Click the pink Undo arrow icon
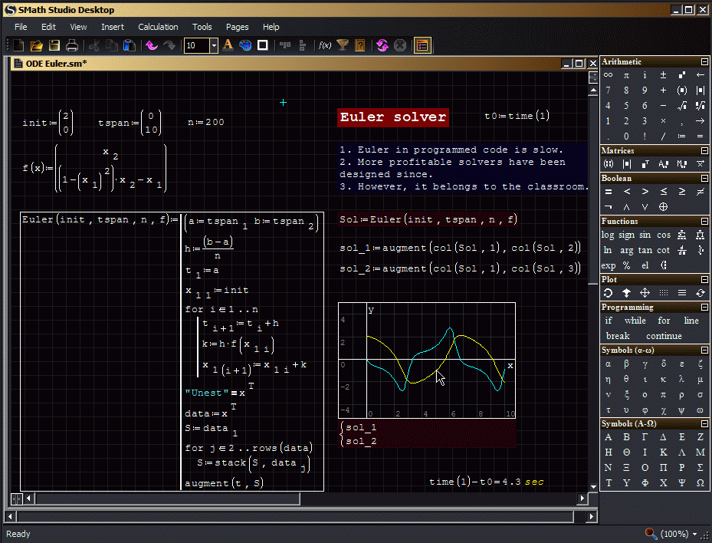712x543 pixels. click(151, 45)
